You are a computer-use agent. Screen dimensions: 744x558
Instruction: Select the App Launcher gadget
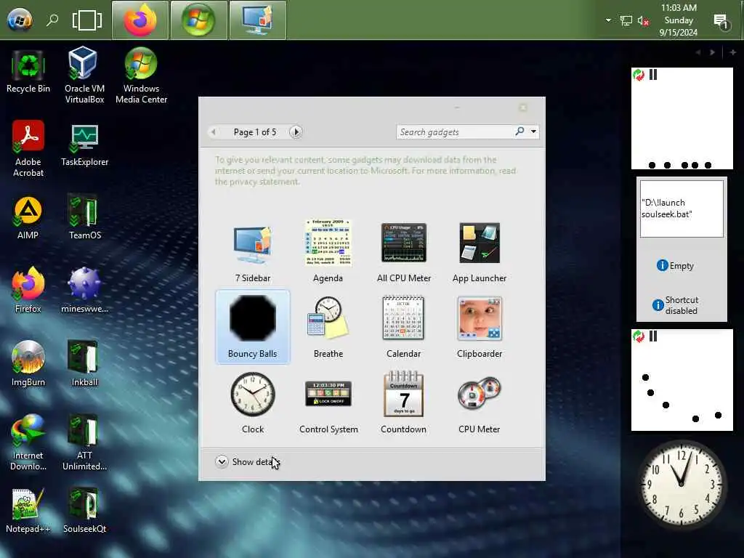(x=480, y=252)
